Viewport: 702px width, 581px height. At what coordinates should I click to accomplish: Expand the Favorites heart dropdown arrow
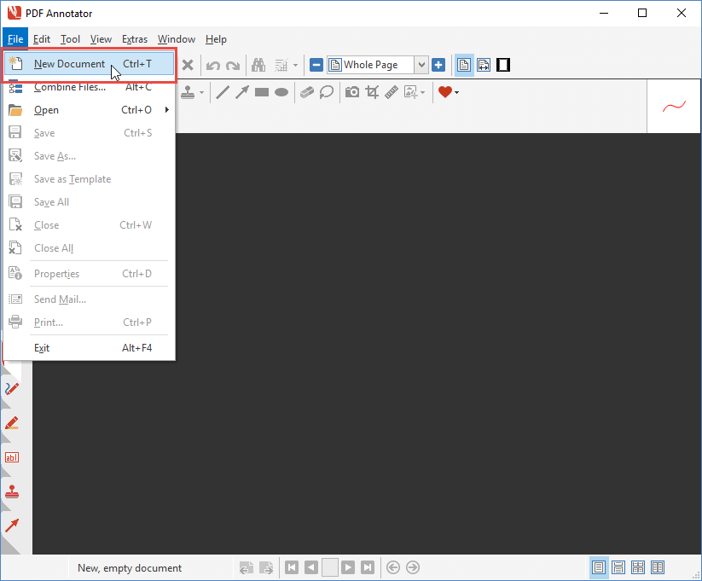(456, 93)
